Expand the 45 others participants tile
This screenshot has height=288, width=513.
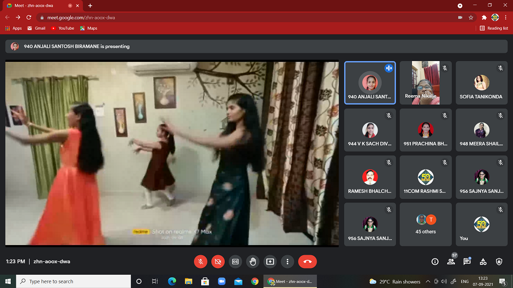[x=425, y=224]
